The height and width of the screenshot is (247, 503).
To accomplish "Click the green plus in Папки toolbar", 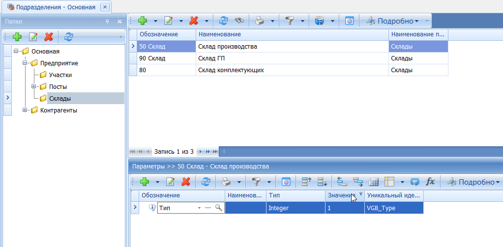I will coord(17,37).
